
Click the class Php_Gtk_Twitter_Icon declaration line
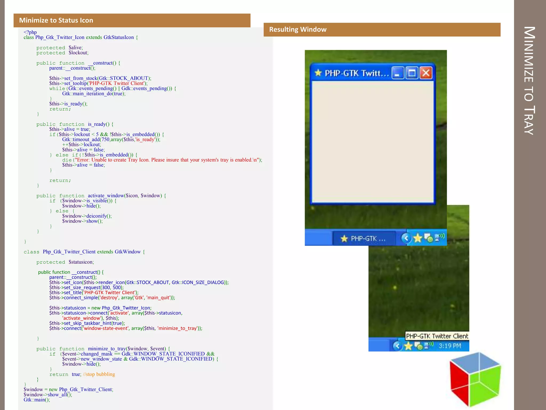tap(81, 37)
